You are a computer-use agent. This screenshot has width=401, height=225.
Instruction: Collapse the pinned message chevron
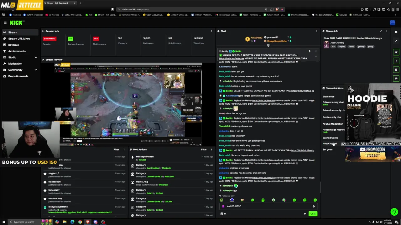pyautogui.click(x=316, y=56)
